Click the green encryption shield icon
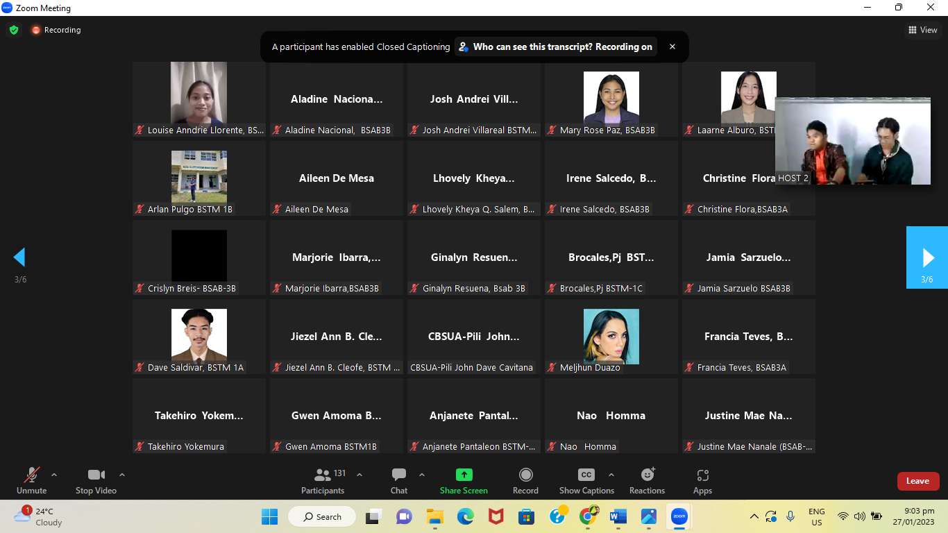The image size is (948, 533). (x=14, y=30)
